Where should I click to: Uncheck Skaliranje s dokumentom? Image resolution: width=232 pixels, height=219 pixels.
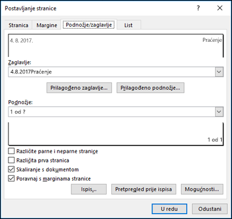tap(12, 169)
